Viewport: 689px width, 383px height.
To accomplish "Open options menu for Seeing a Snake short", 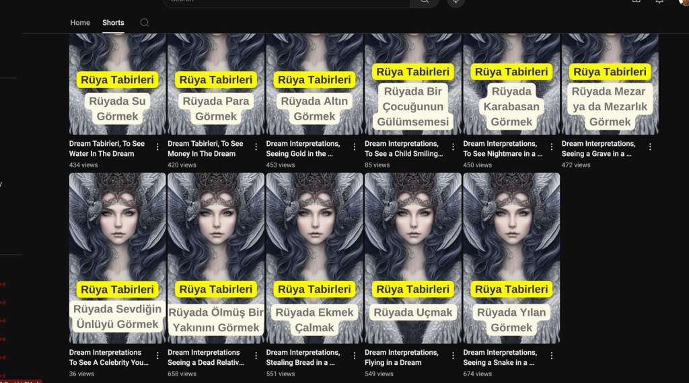I will (552, 356).
